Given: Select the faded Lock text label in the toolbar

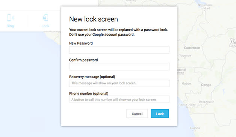Looking at the screenshot, I should pyautogui.click(x=45, y=26).
